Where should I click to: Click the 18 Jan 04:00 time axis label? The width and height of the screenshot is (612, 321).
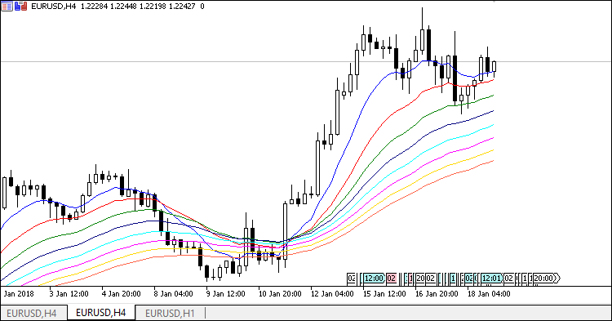489,294
